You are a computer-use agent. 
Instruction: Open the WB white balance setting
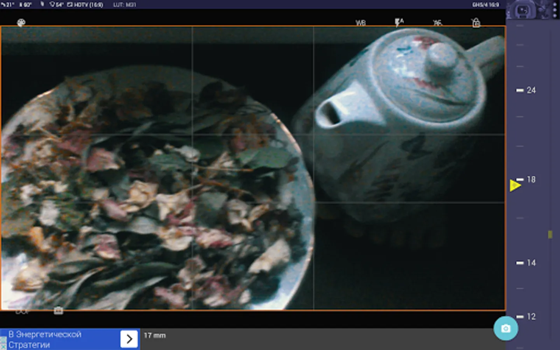point(360,23)
